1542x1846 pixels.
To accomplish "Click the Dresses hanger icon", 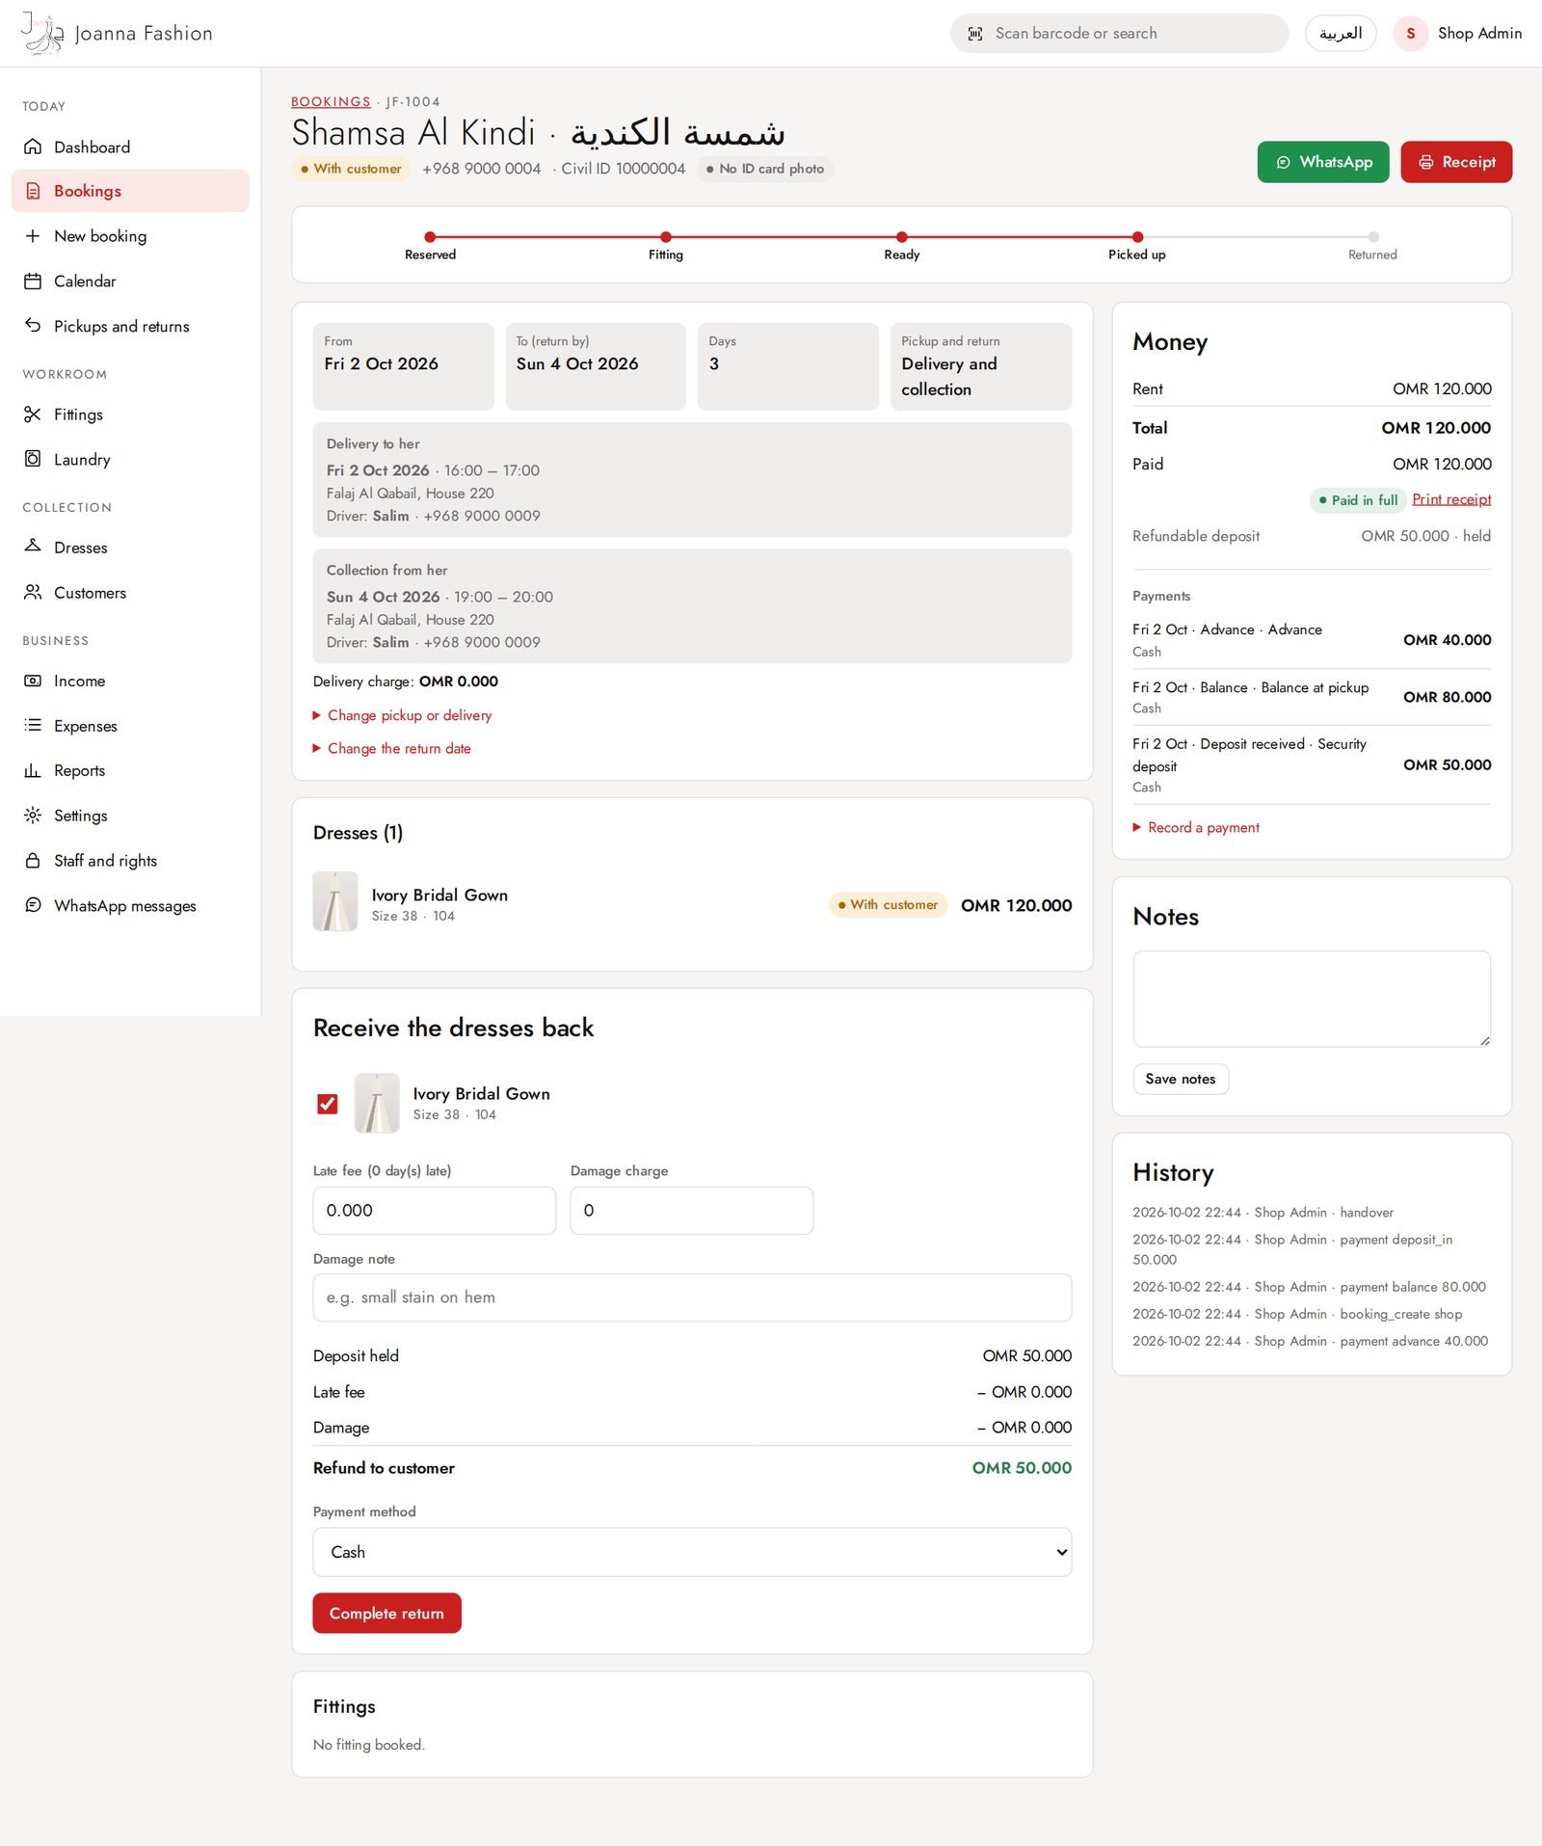I will (x=33, y=547).
